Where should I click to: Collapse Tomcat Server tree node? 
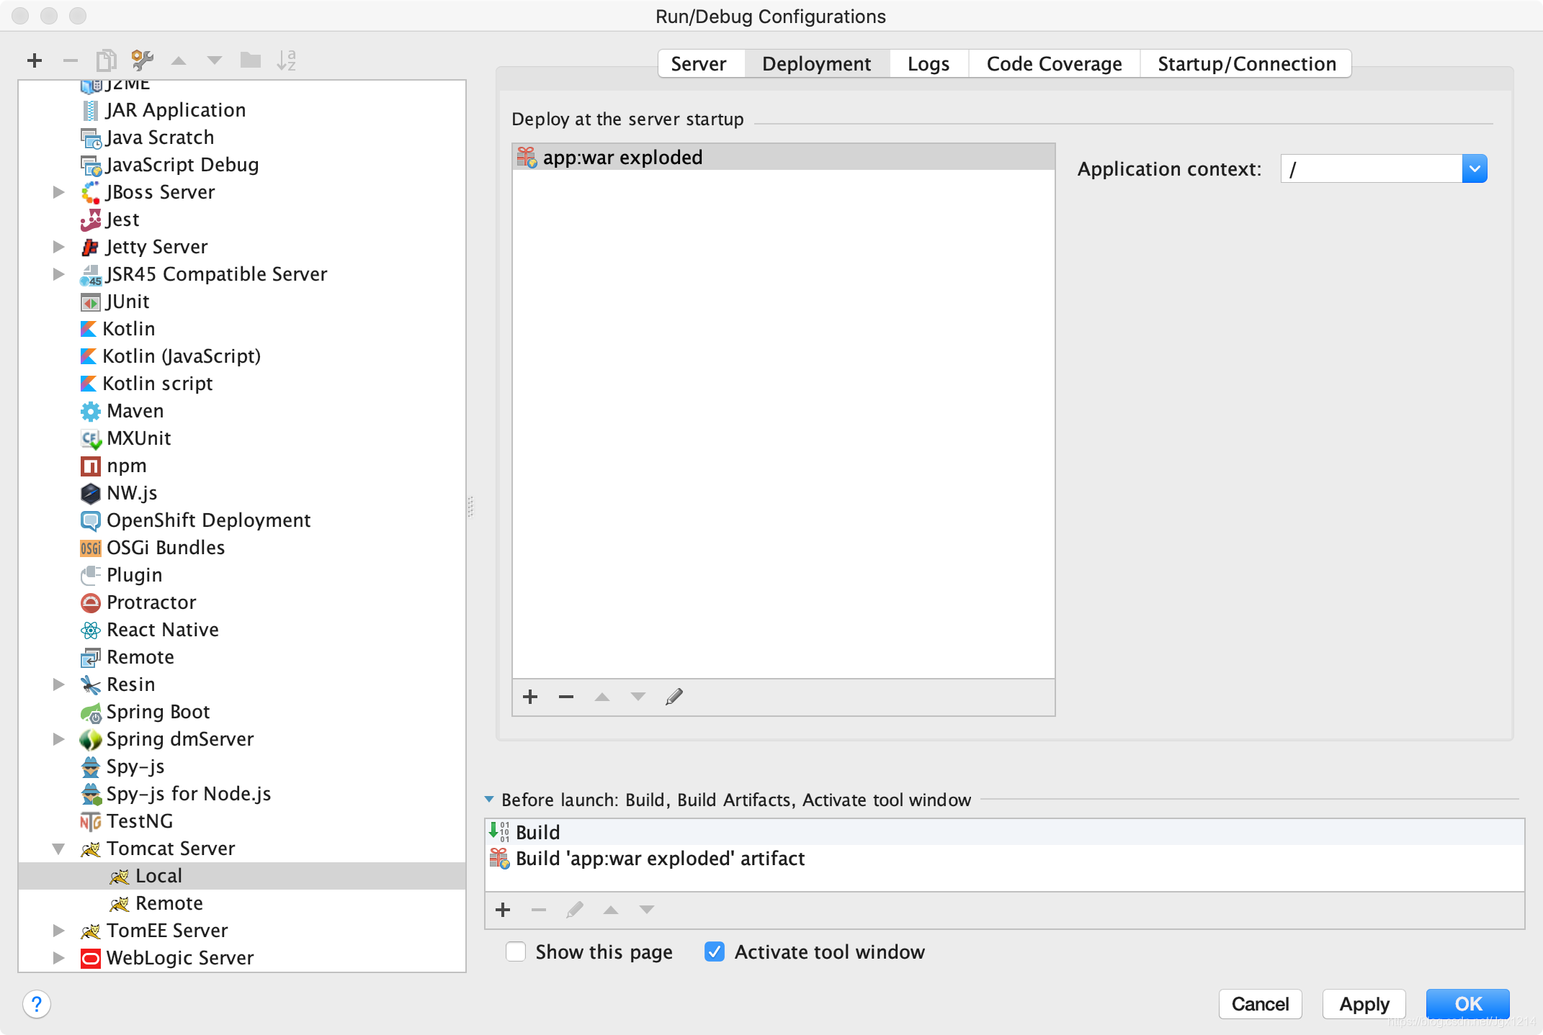pyautogui.click(x=59, y=849)
